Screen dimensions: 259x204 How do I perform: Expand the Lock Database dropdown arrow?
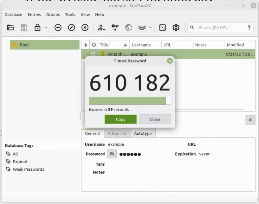point(46,28)
